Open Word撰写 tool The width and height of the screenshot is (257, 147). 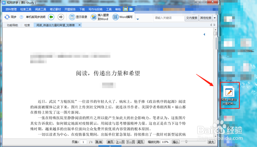[x=122, y=17]
